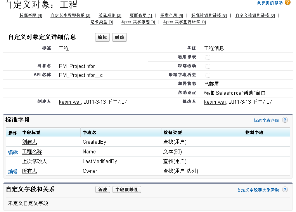Select the API name PM_ProjectInfor__c text
The height and width of the screenshot is (212, 296).
point(81,75)
